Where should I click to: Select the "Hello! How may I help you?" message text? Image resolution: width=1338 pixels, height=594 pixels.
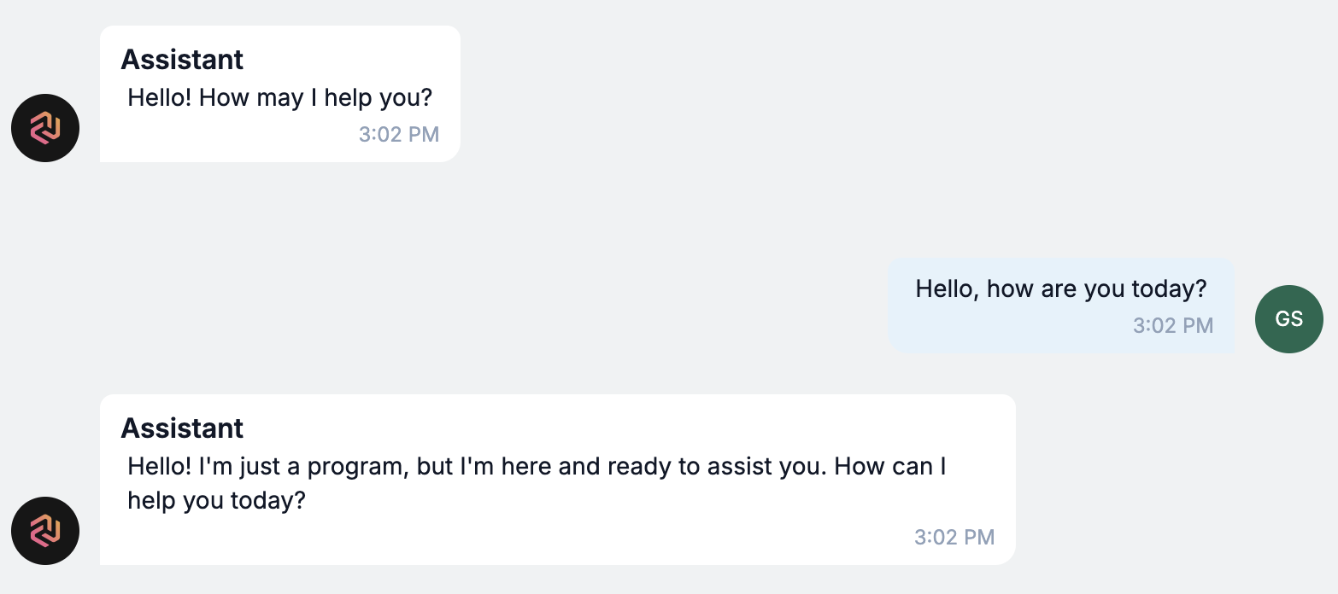tap(280, 97)
